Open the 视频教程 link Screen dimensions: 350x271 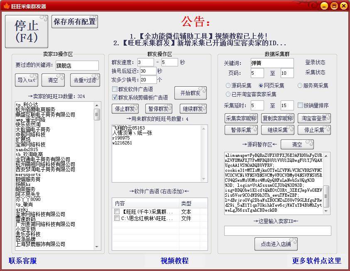coord(174,261)
